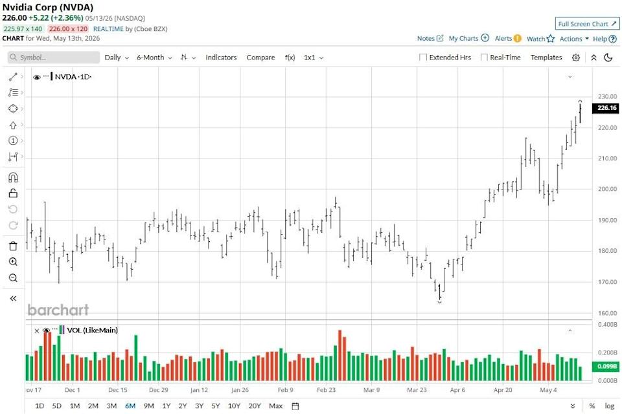Collapse the NVDA price pane chevron

click(x=570, y=77)
